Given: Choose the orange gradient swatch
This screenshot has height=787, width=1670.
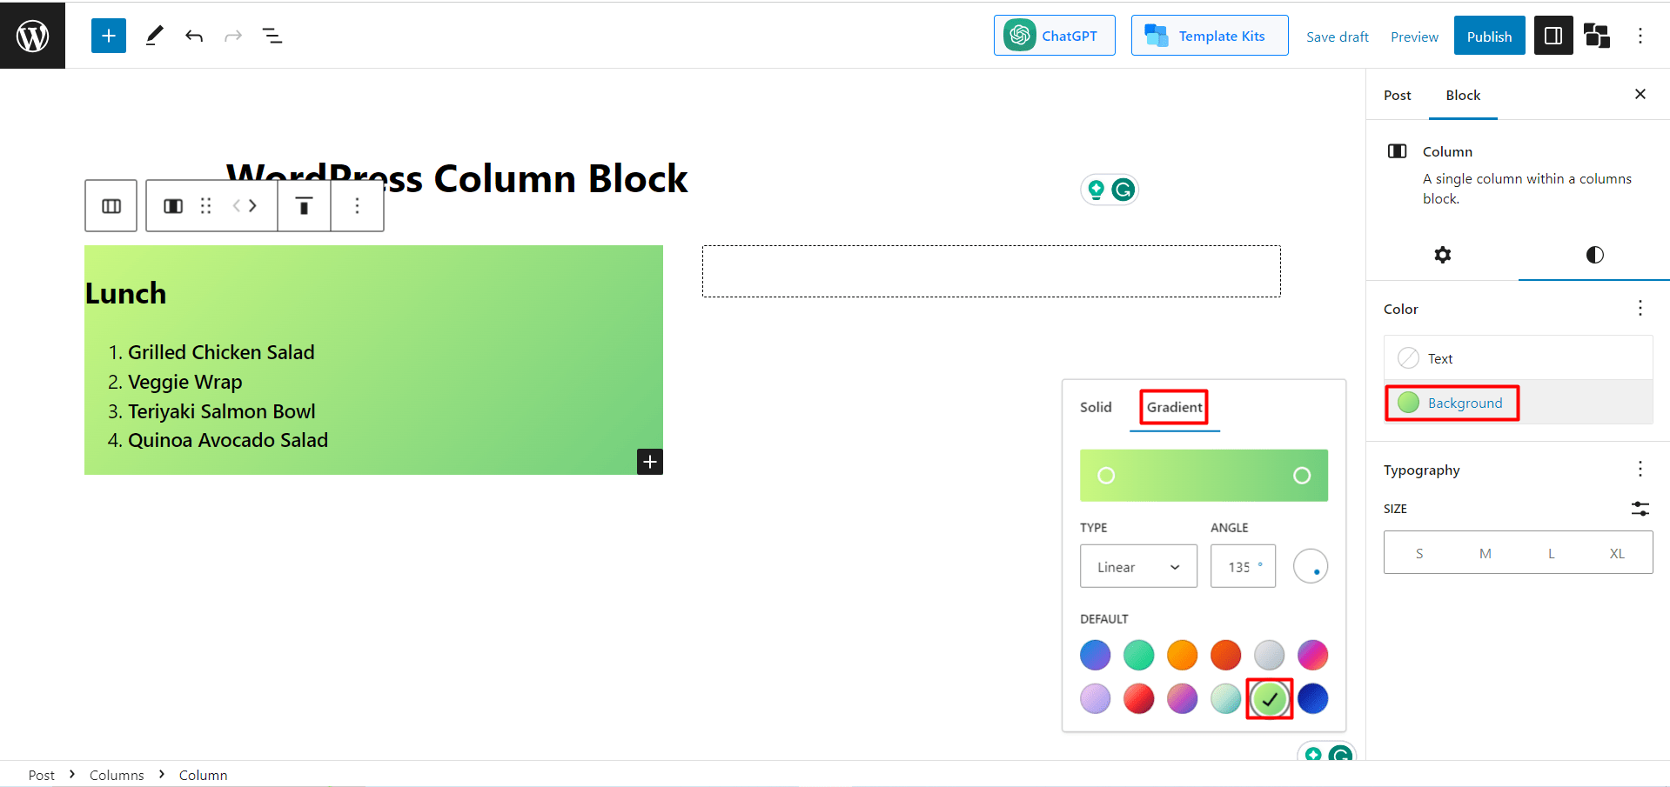Looking at the screenshot, I should click(x=1182, y=656).
